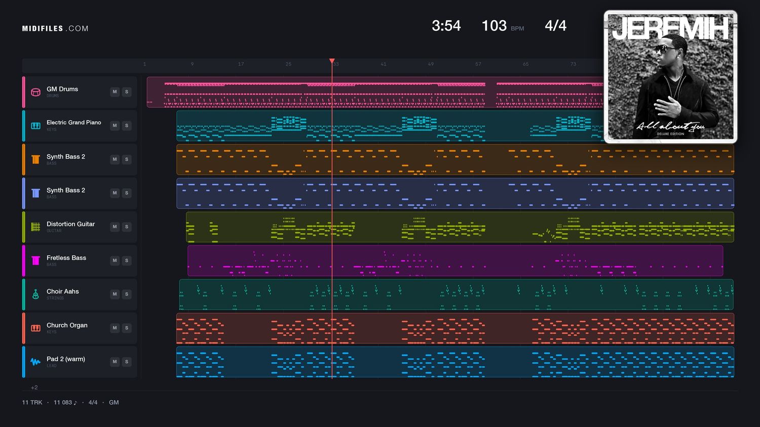The height and width of the screenshot is (427, 760).
Task: Solo the blue Synth Bass 2 track
Action: click(127, 193)
